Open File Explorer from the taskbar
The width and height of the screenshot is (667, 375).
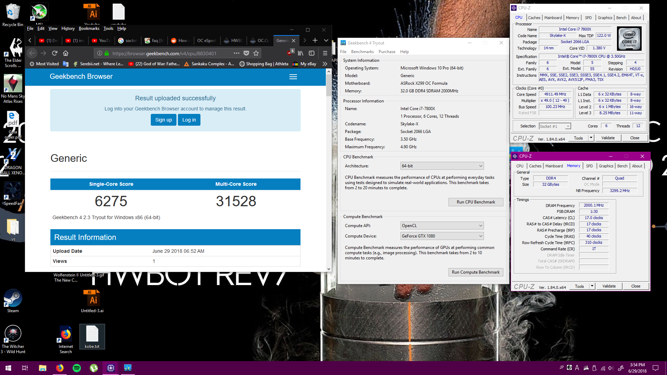[x=43, y=368]
